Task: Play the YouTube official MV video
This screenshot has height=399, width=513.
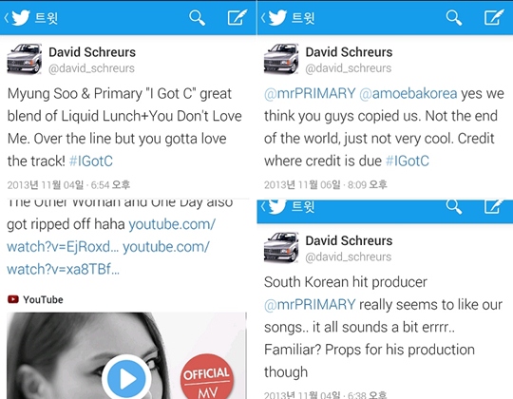Action: (x=126, y=379)
